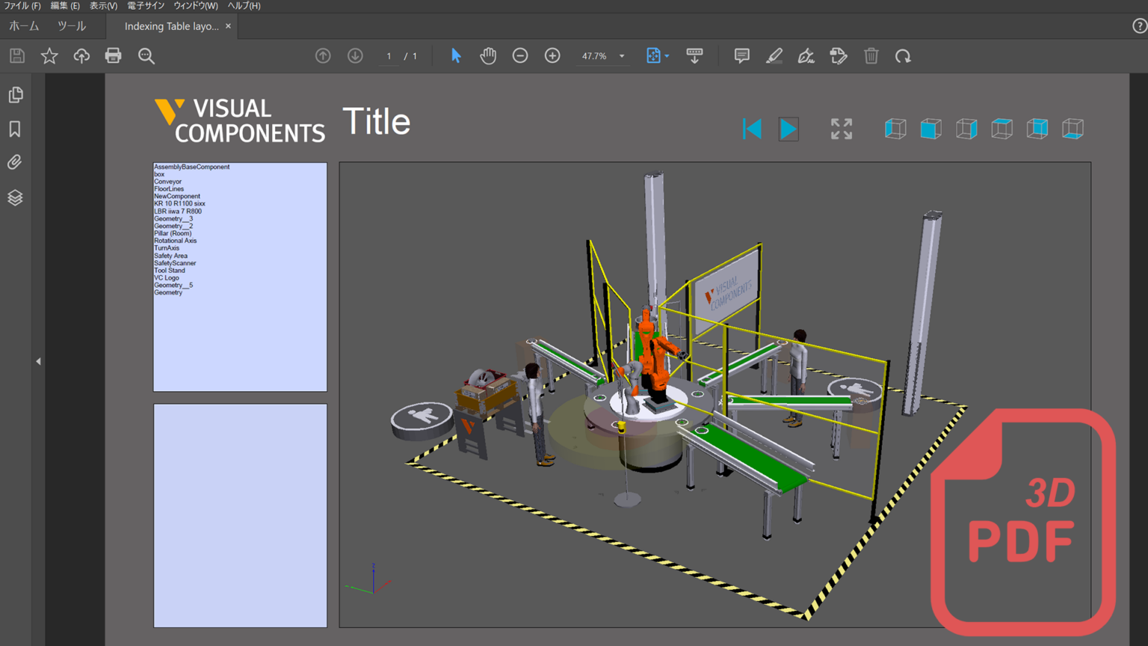Select KR 10 R1100 sixx in model tree
The image size is (1148, 646).
tap(180, 203)
